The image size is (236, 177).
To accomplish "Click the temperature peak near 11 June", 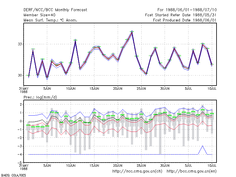I will [x=76, y=40].
